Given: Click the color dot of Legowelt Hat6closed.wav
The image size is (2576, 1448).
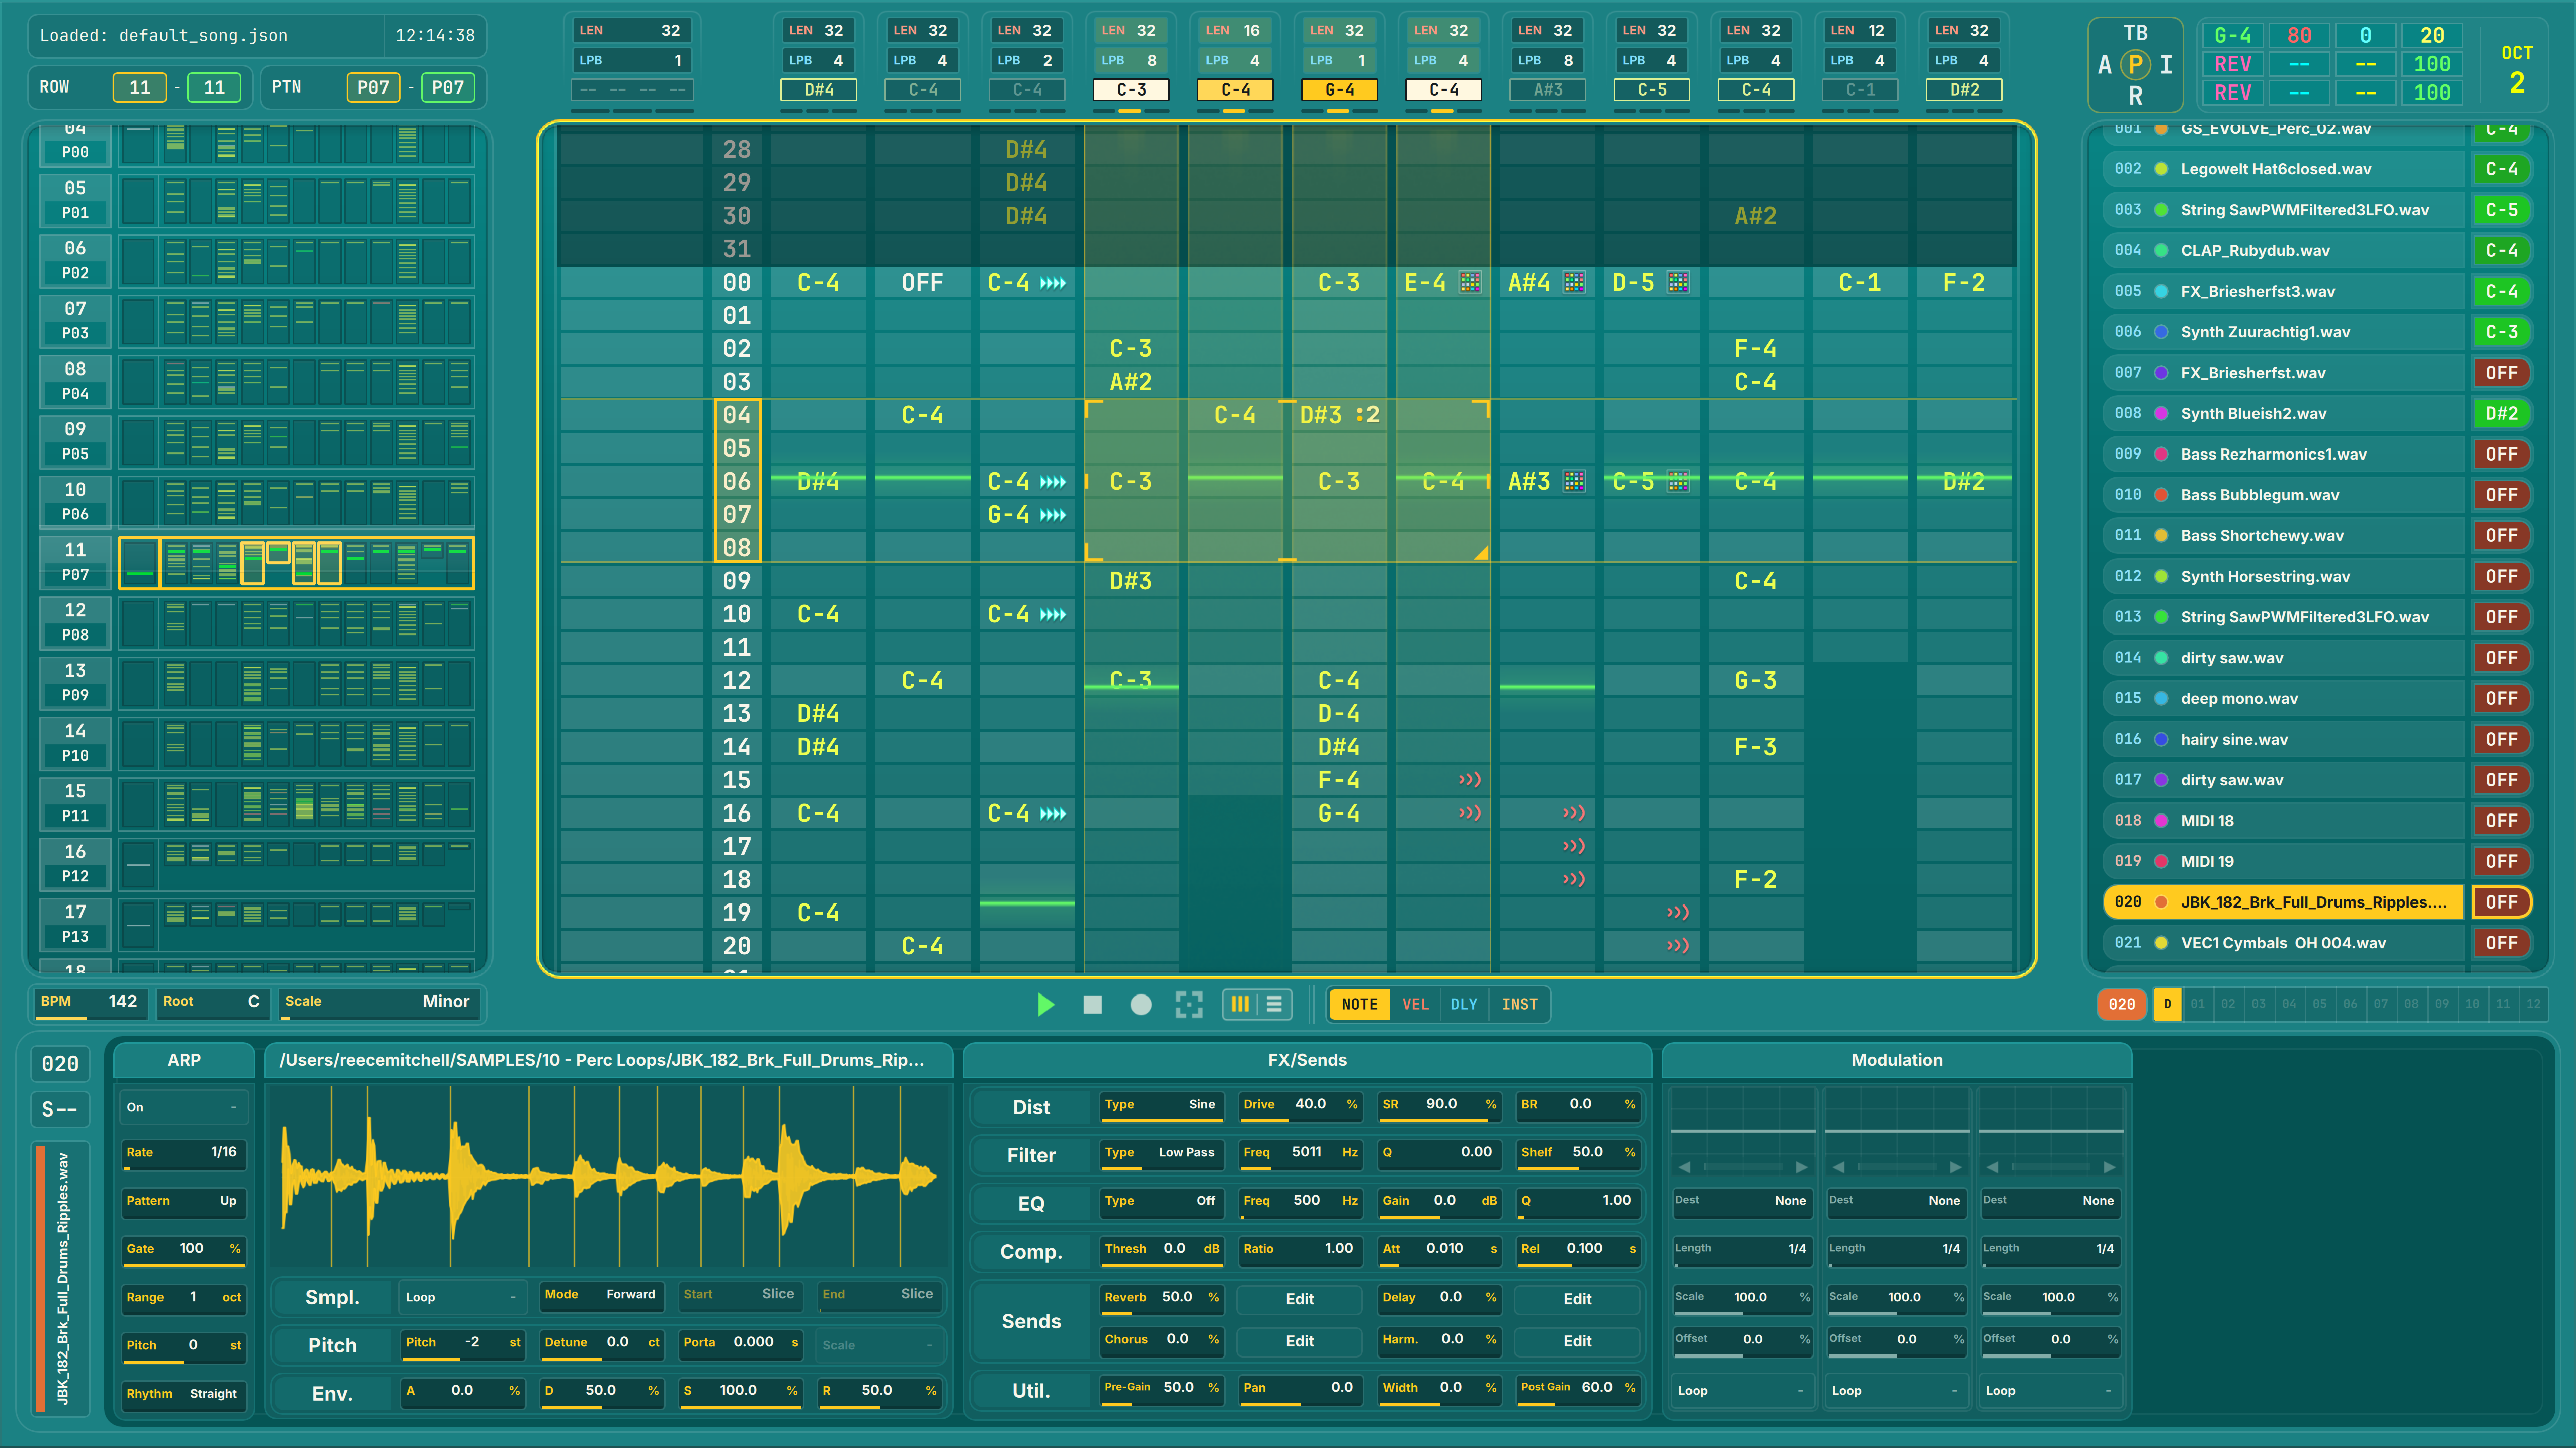Looking at the screenshot, I should (2161, 169).
